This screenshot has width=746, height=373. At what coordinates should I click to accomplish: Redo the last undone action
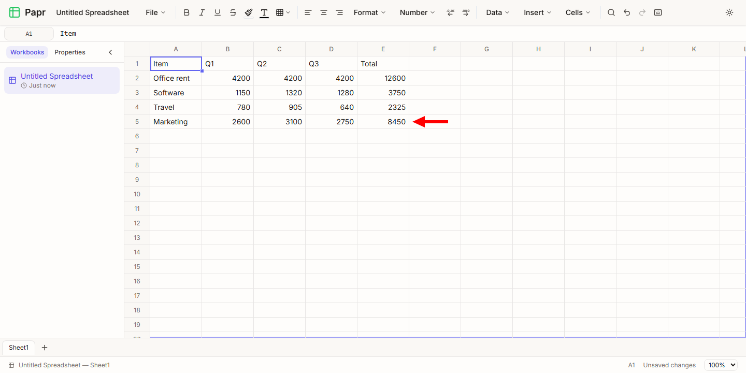[x=642, y=12]
